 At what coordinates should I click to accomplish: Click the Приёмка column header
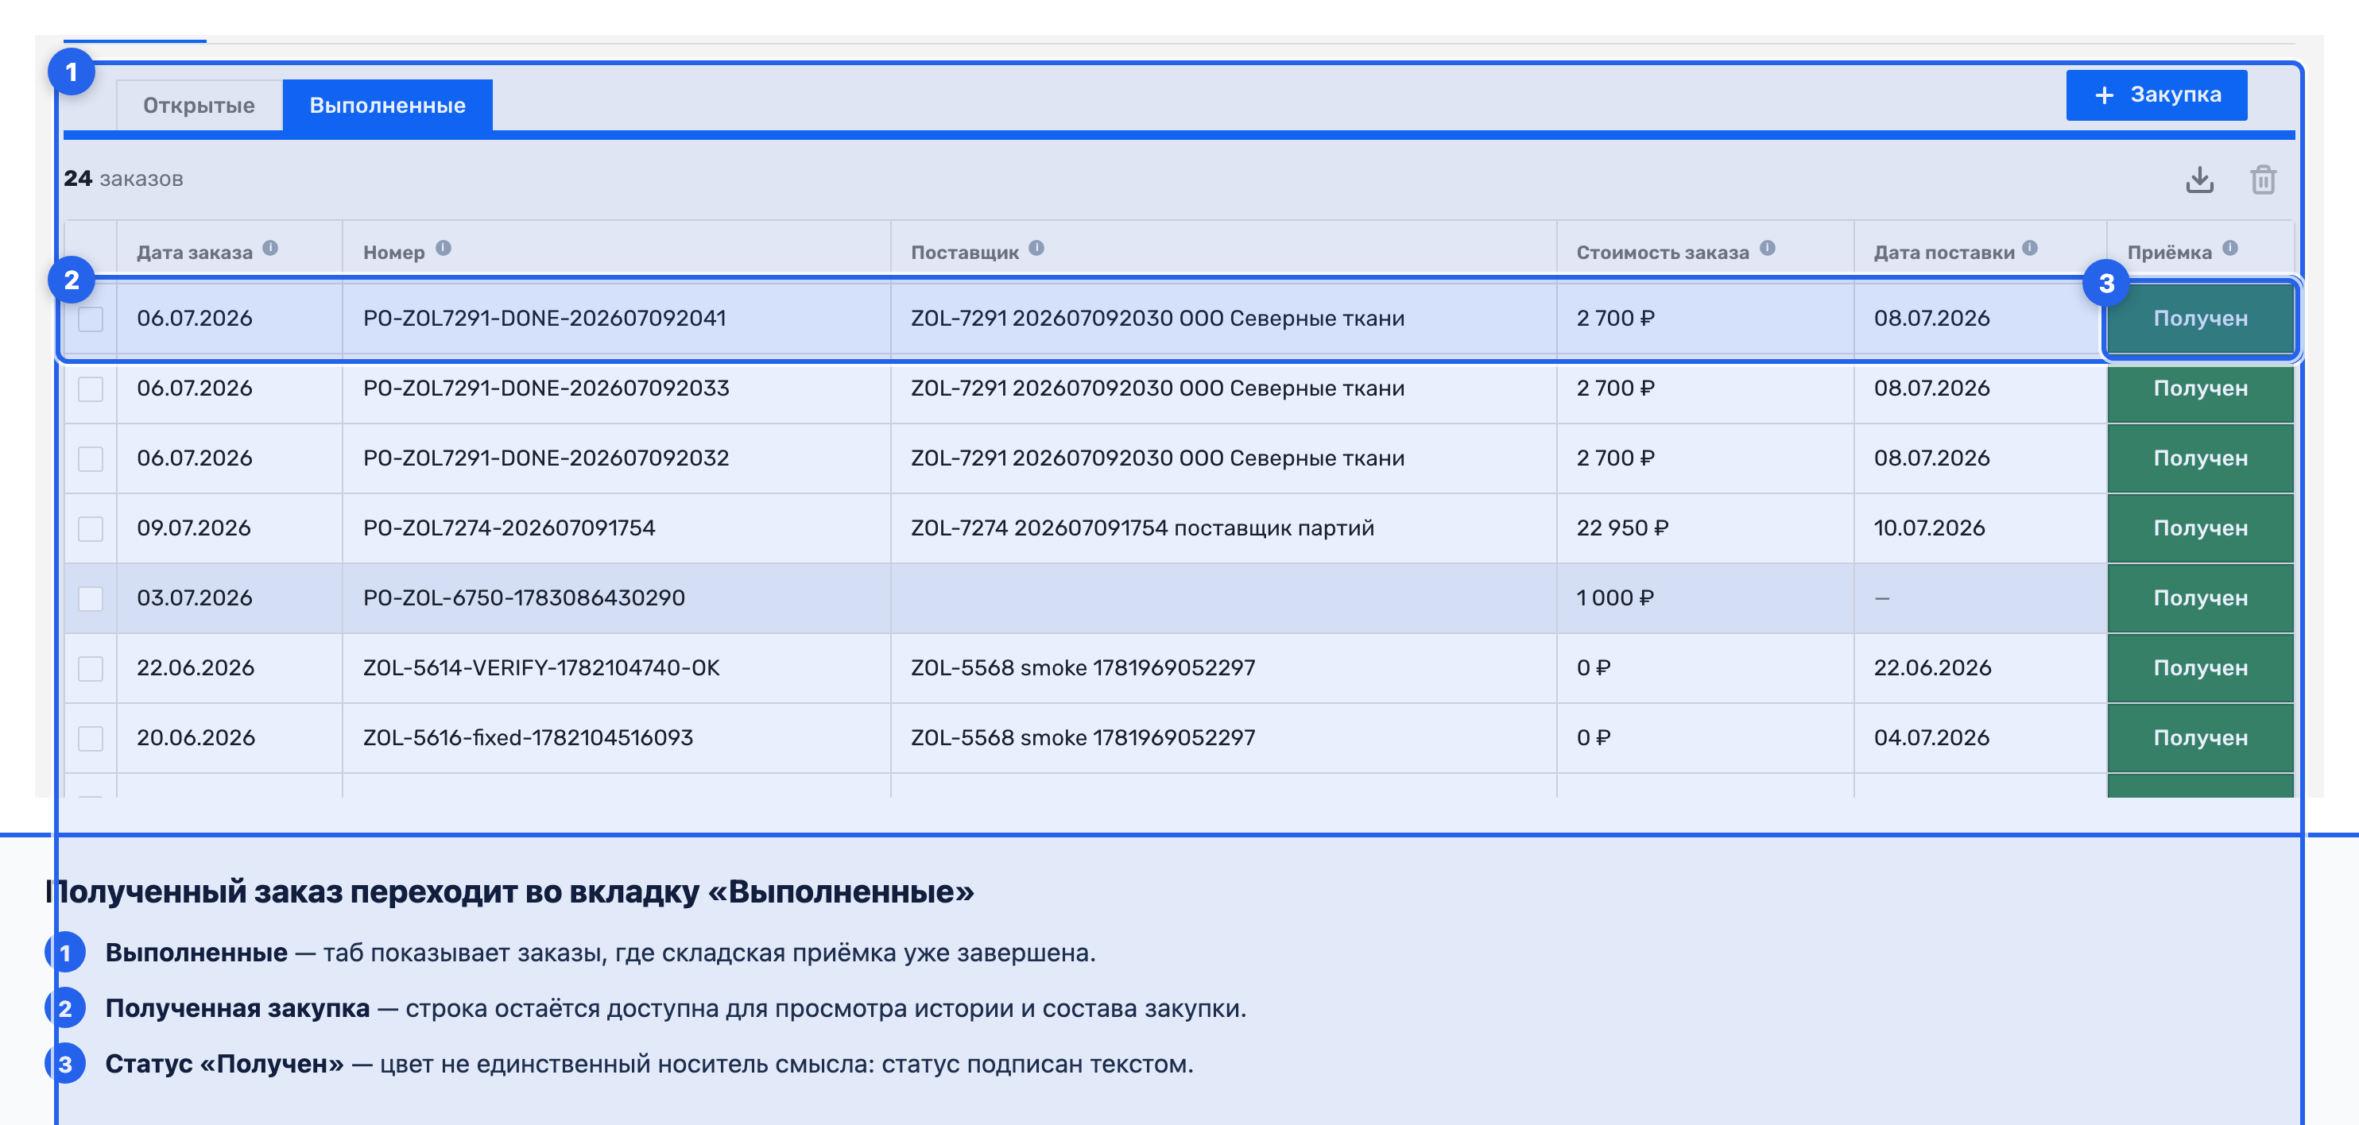[2168, 253]
